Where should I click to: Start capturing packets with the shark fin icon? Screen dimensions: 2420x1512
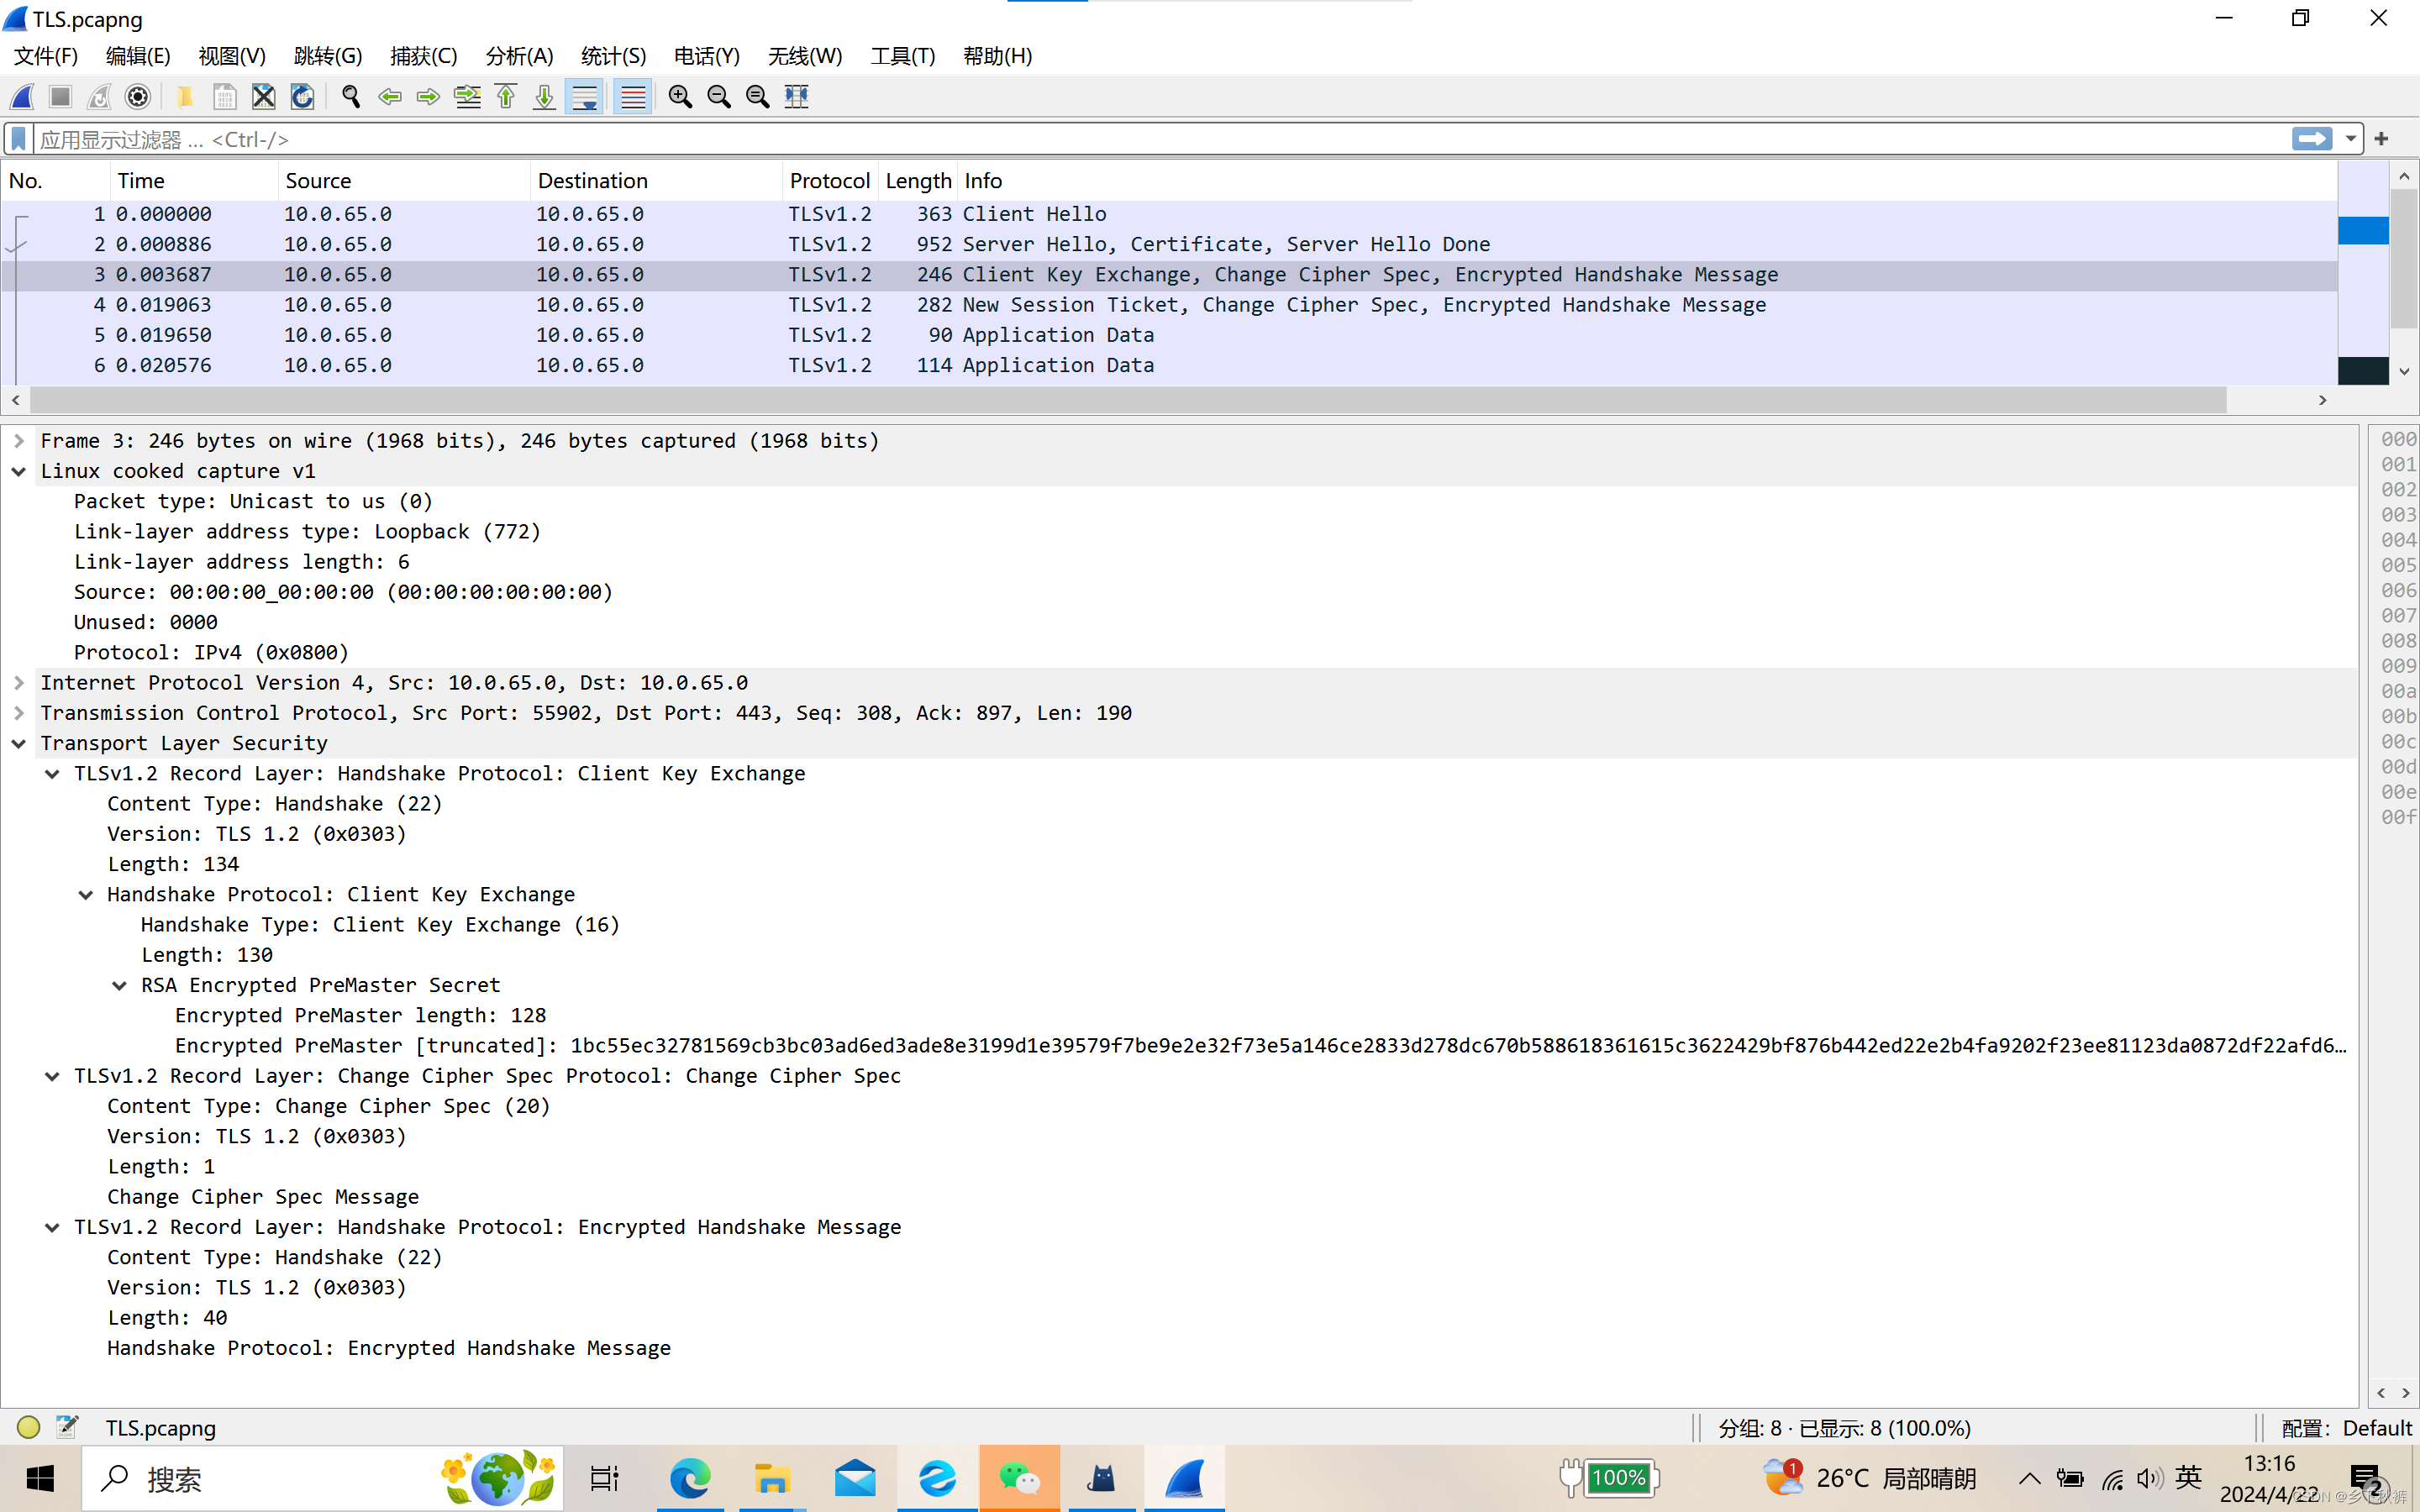click(22, 97)
